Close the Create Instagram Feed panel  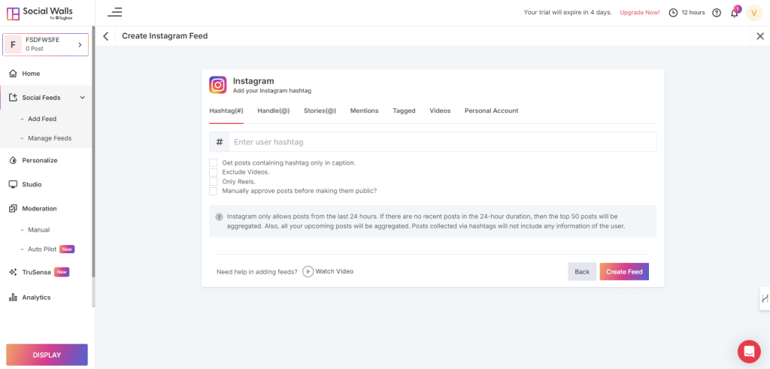[x=760, y=36]
